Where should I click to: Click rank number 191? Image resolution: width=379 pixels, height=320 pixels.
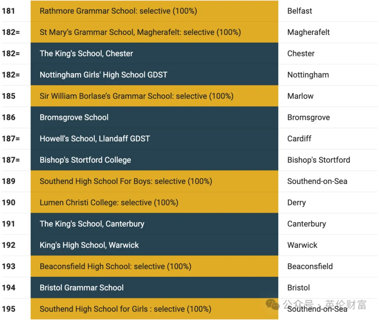[x=9, y=224]
